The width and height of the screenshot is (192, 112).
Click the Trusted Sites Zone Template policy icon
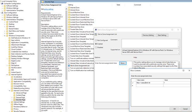click(x=69, y=56)
